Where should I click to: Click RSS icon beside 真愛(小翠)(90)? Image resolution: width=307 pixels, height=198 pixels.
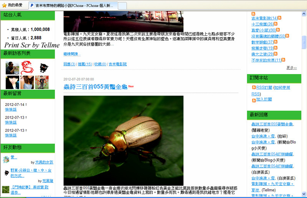click(x=278, y=30)
